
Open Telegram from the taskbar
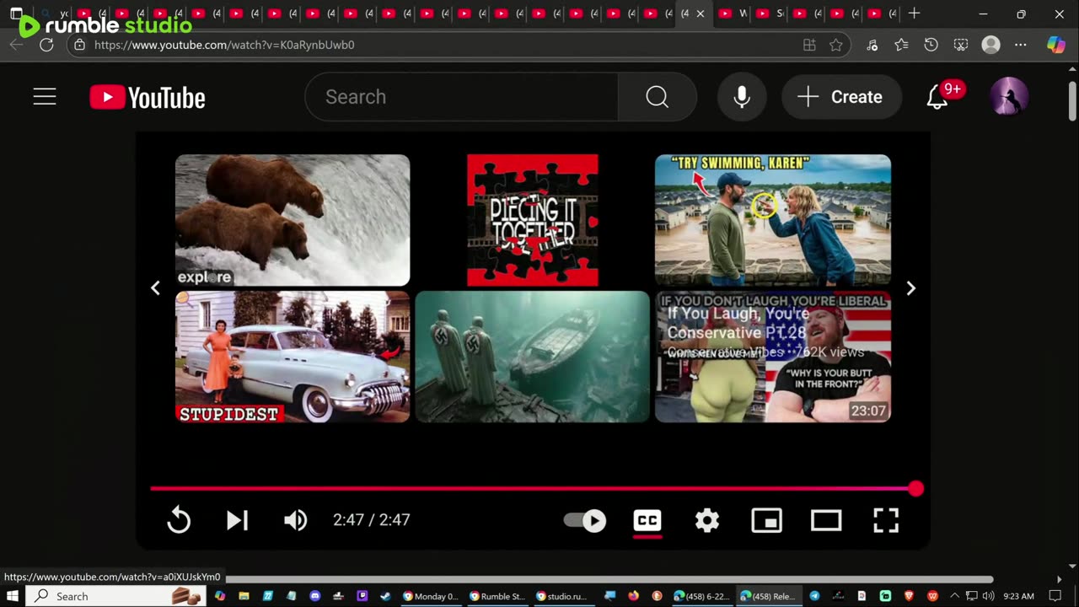pyautogui.click(x=814, y=596)
